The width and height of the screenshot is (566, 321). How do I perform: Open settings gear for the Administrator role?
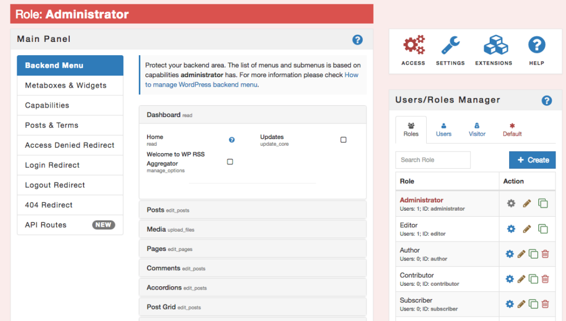tap(510, 203)
